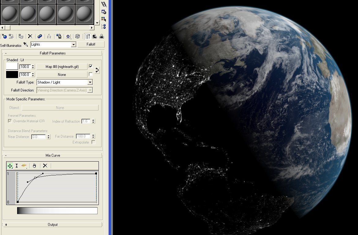Click the Near Distance spinner
This screenshot has height=235, width=358.
coord(48,137)
